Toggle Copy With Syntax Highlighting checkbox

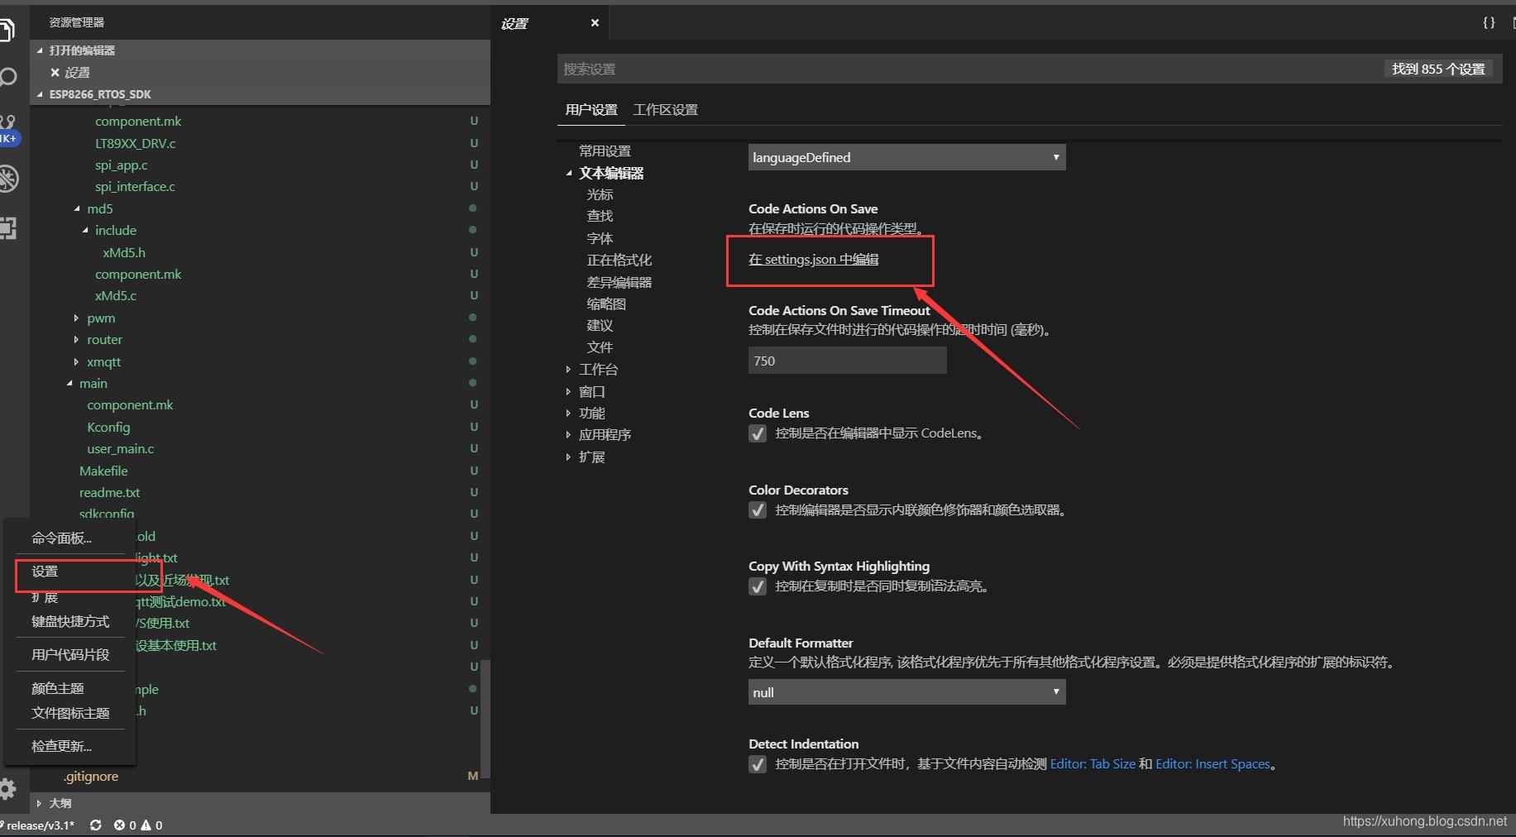(758, 586)
